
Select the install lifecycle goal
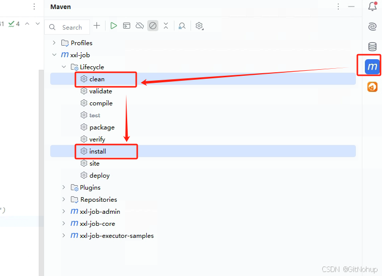click(203, 151)
